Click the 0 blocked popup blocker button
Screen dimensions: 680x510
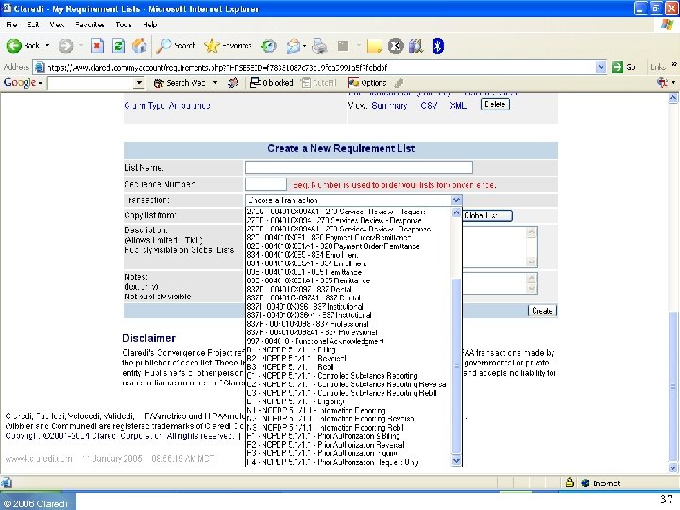(272, 83)
